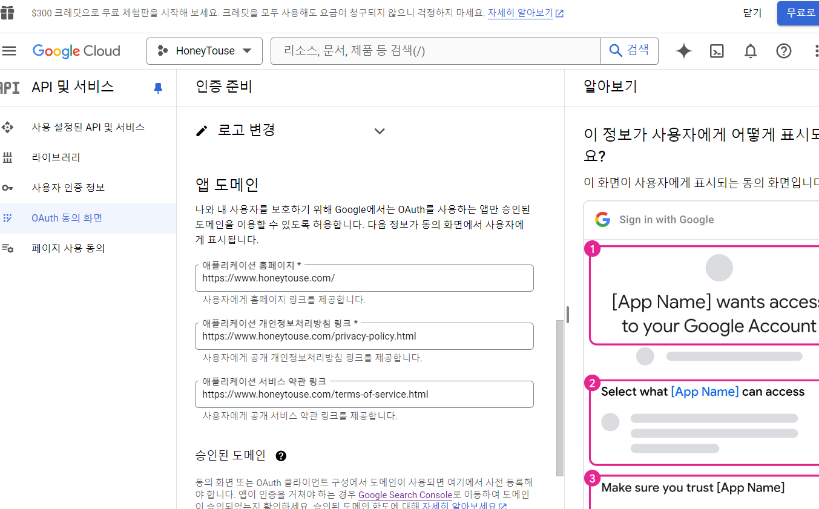Open the notifications bell
This screenshot has height=509, width=819.
751,51
